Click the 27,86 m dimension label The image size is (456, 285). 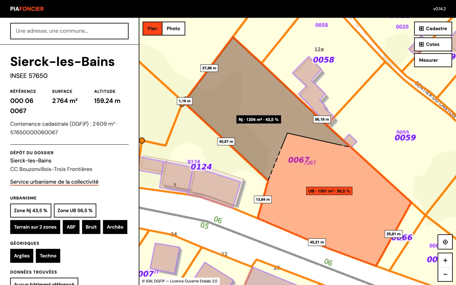209,68
